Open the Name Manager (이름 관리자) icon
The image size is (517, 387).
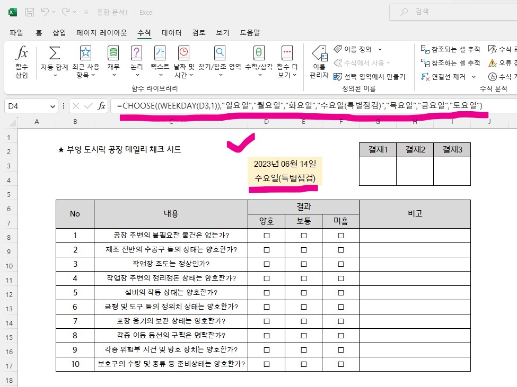coord(319,53)
